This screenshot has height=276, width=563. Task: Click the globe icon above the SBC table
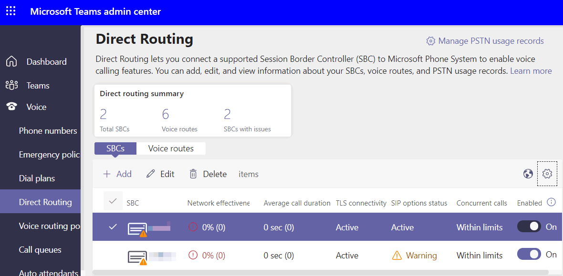tap(528, 174)
